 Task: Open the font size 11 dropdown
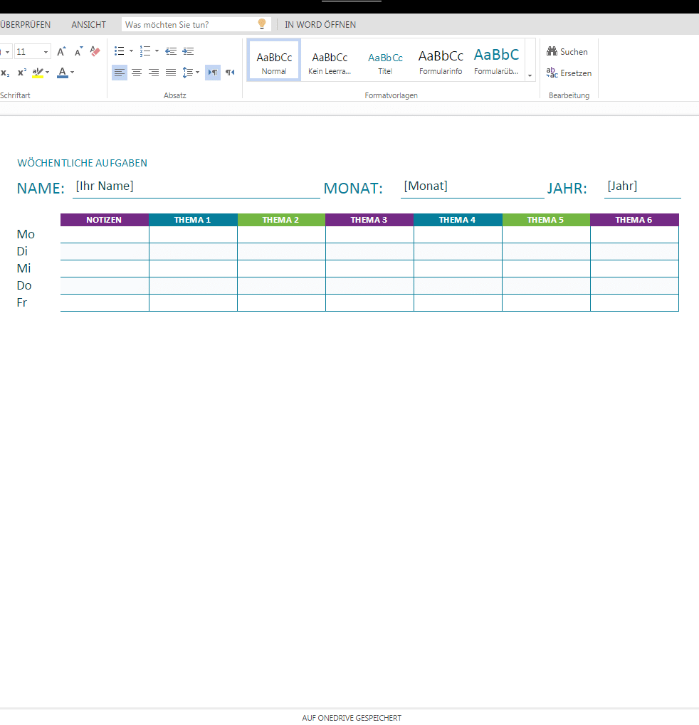46,52
